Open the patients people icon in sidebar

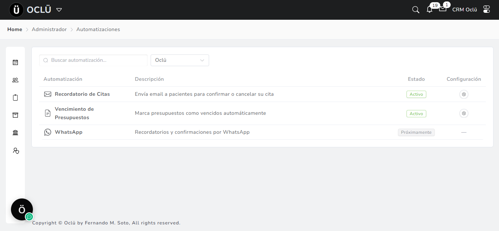click(x=15, y=80)
